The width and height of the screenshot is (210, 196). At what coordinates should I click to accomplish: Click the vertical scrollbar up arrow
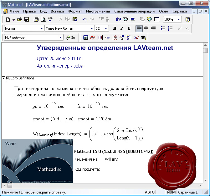(205, 45)
